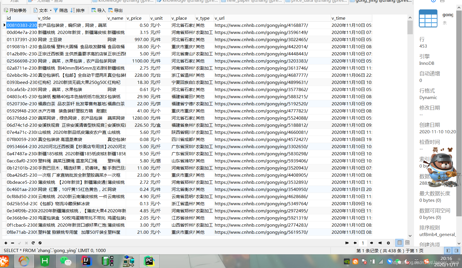
Task: Select the price cell 997.00
Action: (138, 39)
